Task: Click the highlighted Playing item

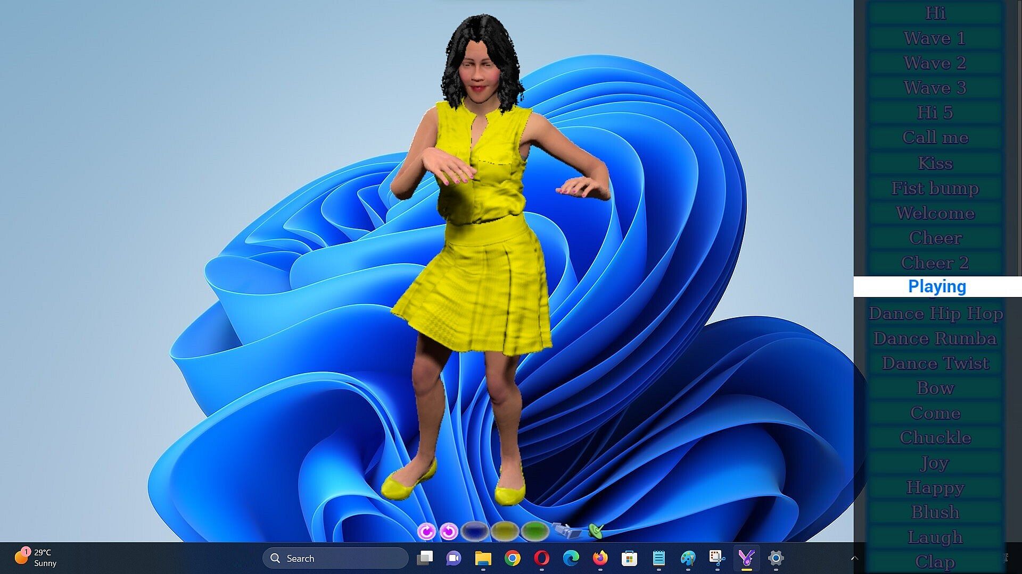Action: coord(937,286)
